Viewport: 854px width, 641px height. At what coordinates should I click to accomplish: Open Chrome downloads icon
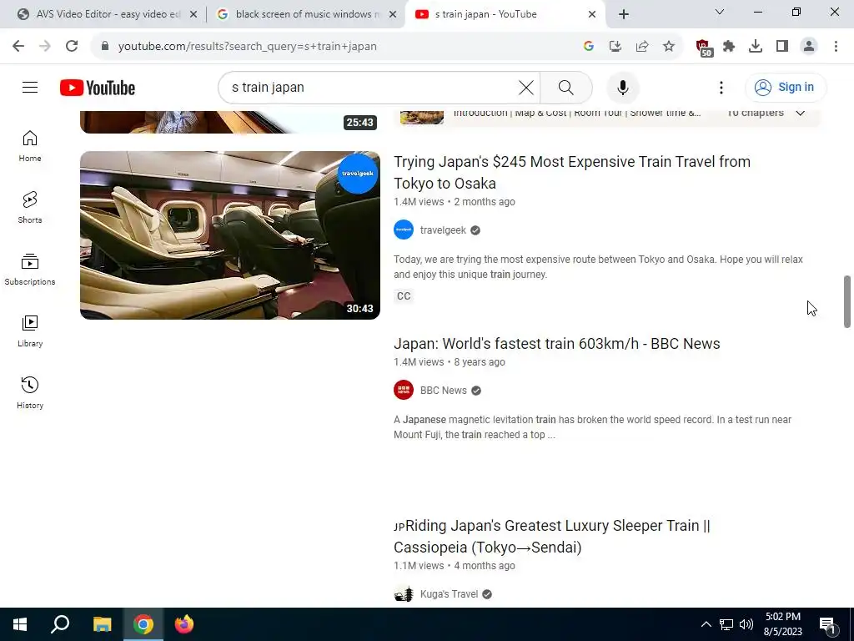[756, 47]
